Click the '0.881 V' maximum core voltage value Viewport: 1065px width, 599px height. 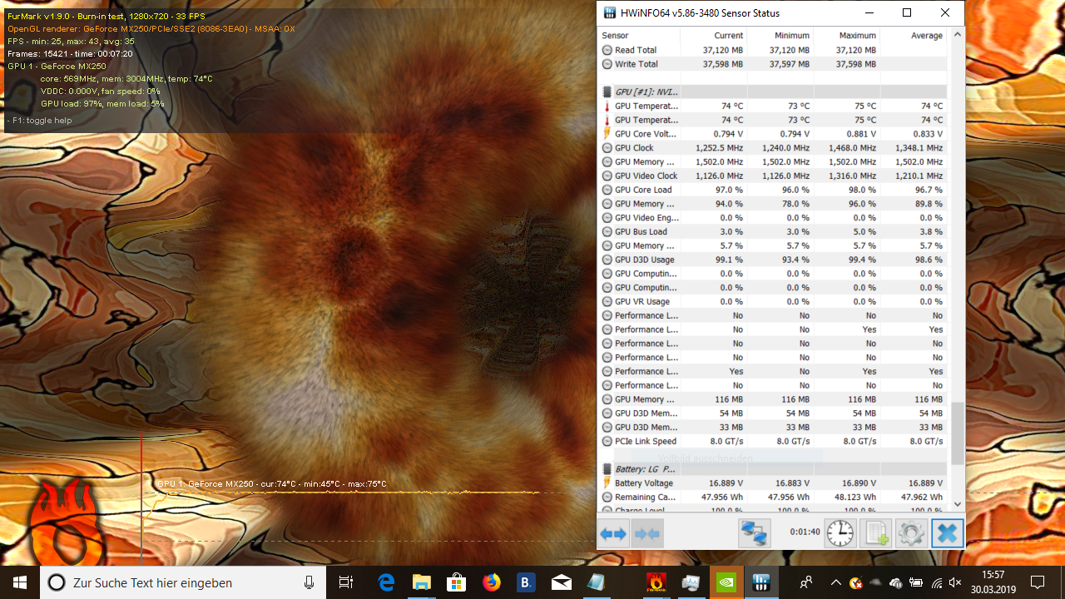tap(860, 134)
